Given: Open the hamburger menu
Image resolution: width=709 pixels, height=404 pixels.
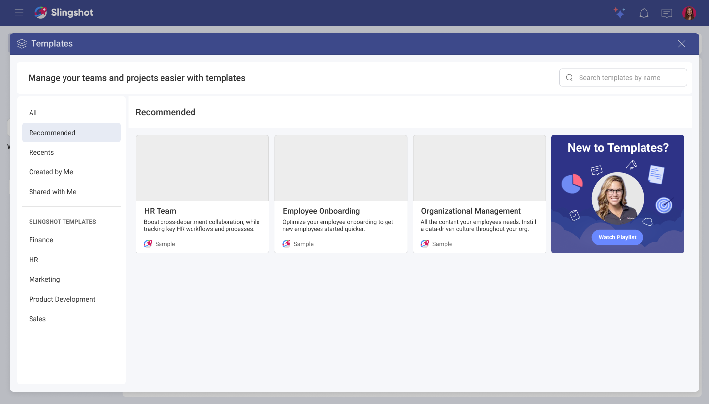Looking at the screenshot, I should [19, 13].
